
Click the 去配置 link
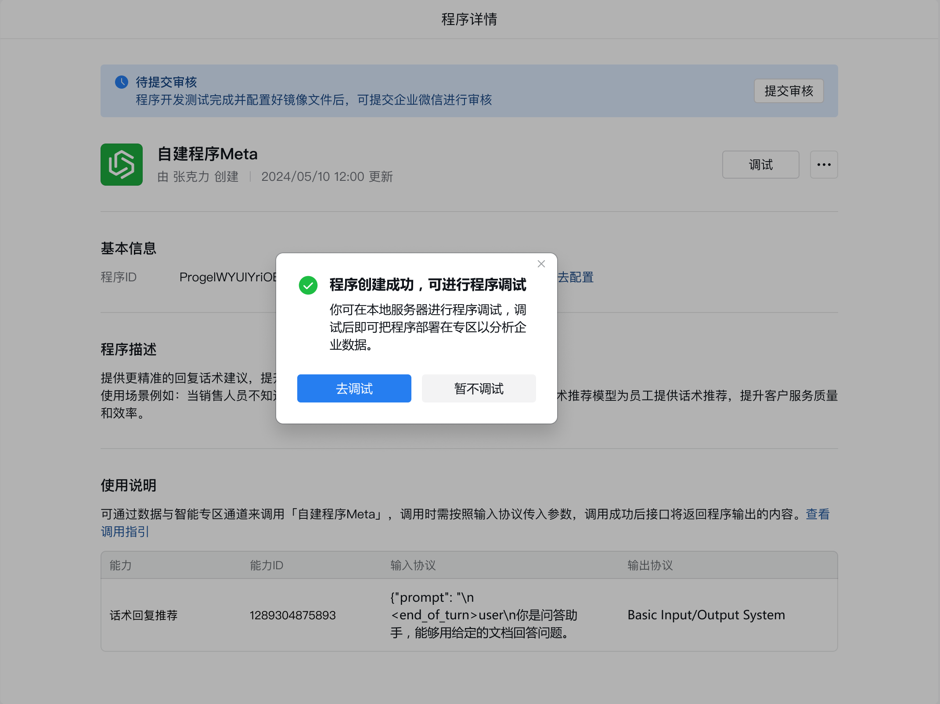(x=575, y=277)
